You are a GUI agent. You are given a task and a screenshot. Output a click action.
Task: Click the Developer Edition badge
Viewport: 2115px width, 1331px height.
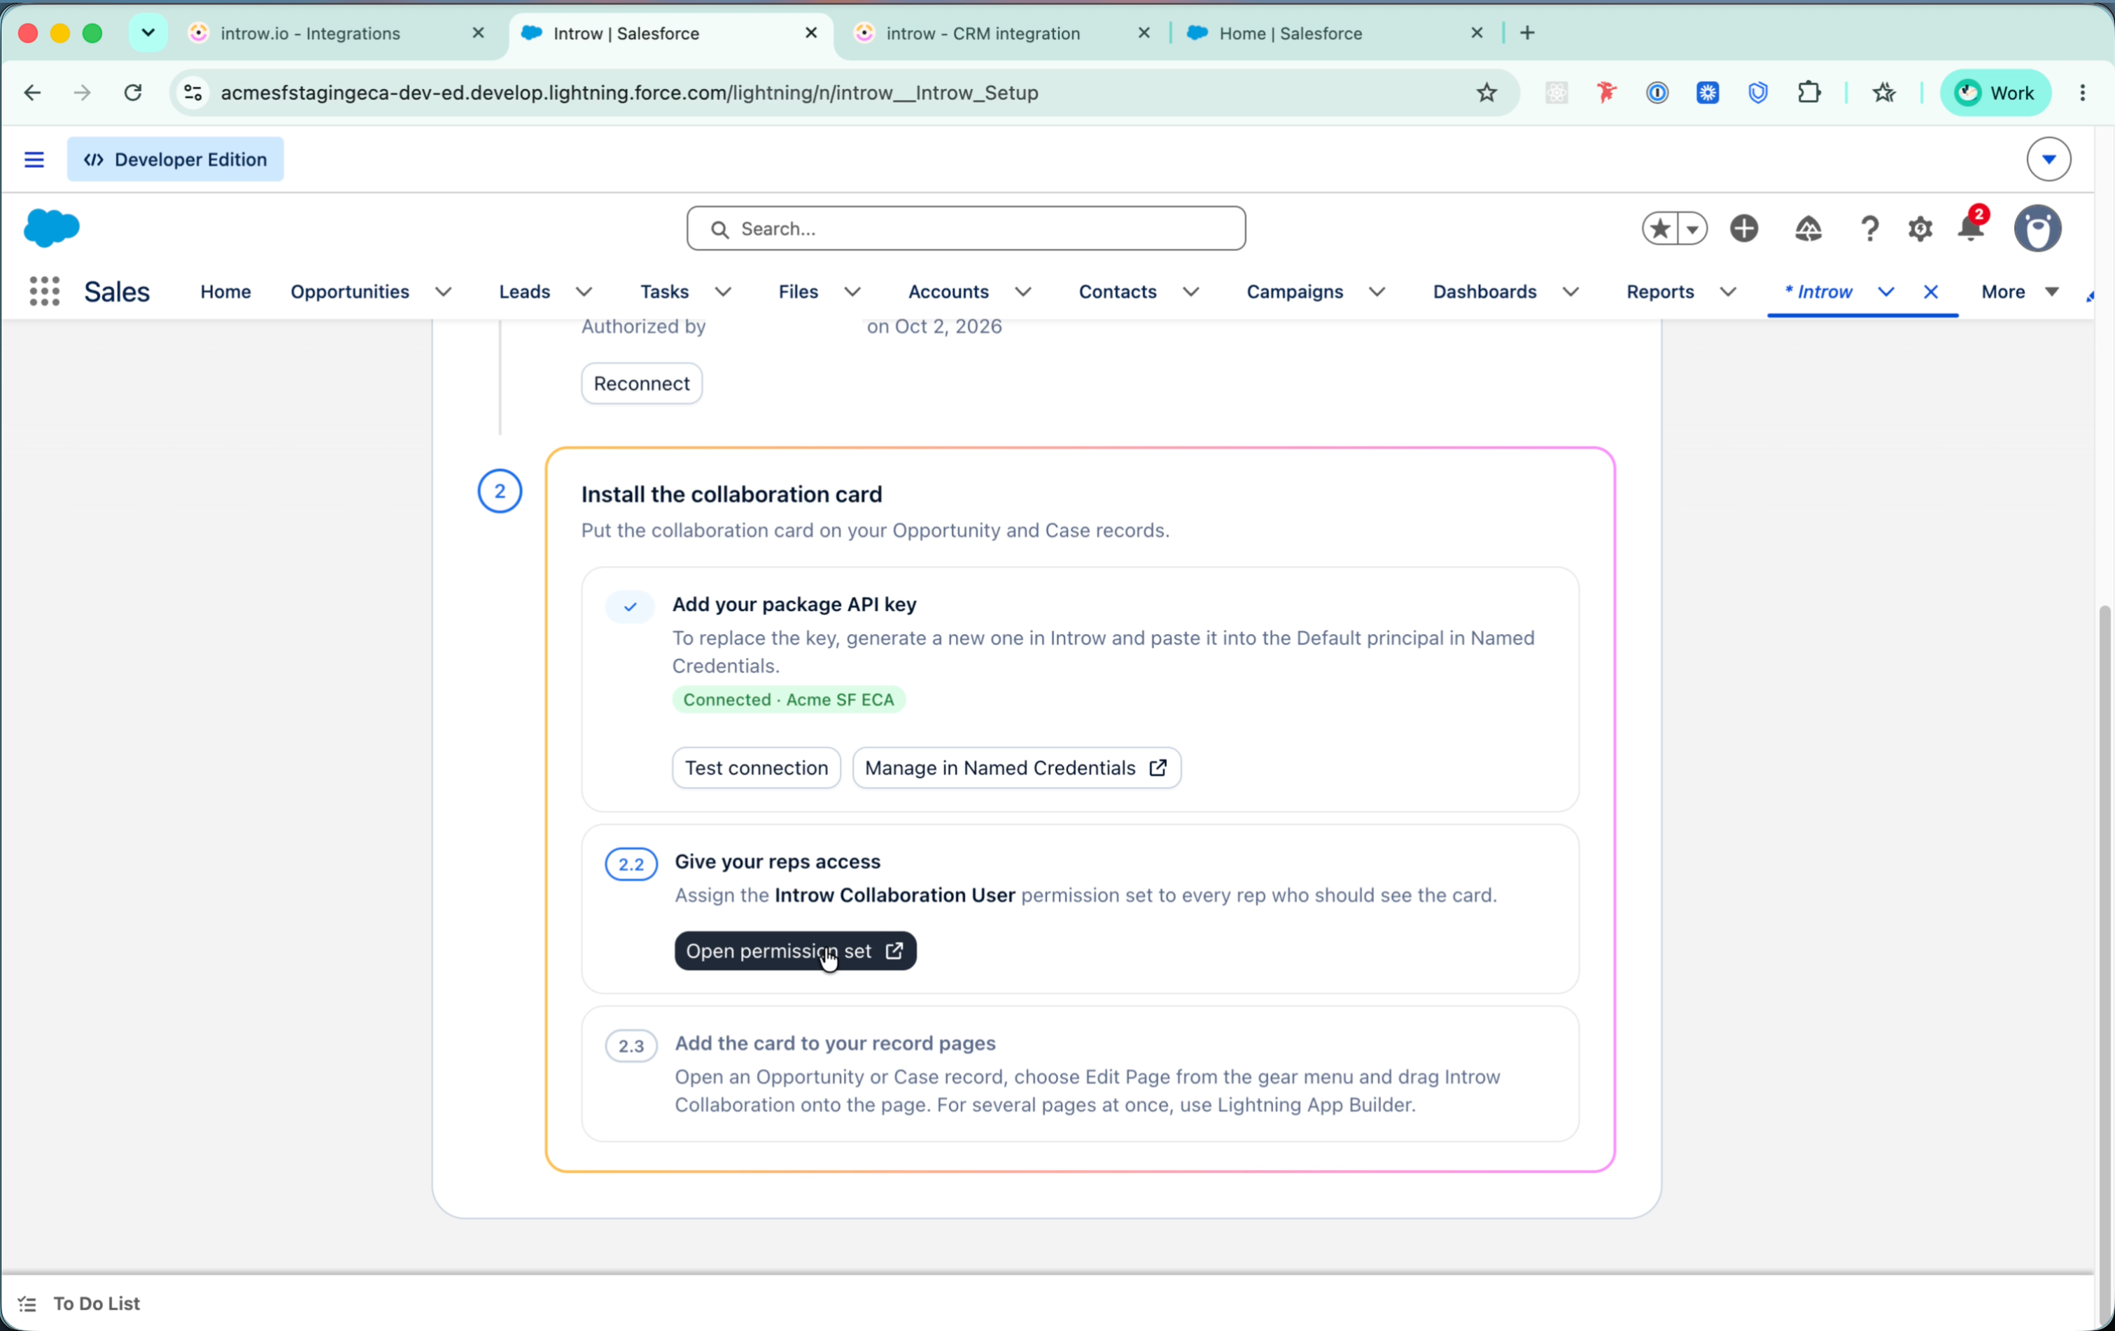pyautogui.click(x=176, y=159)
